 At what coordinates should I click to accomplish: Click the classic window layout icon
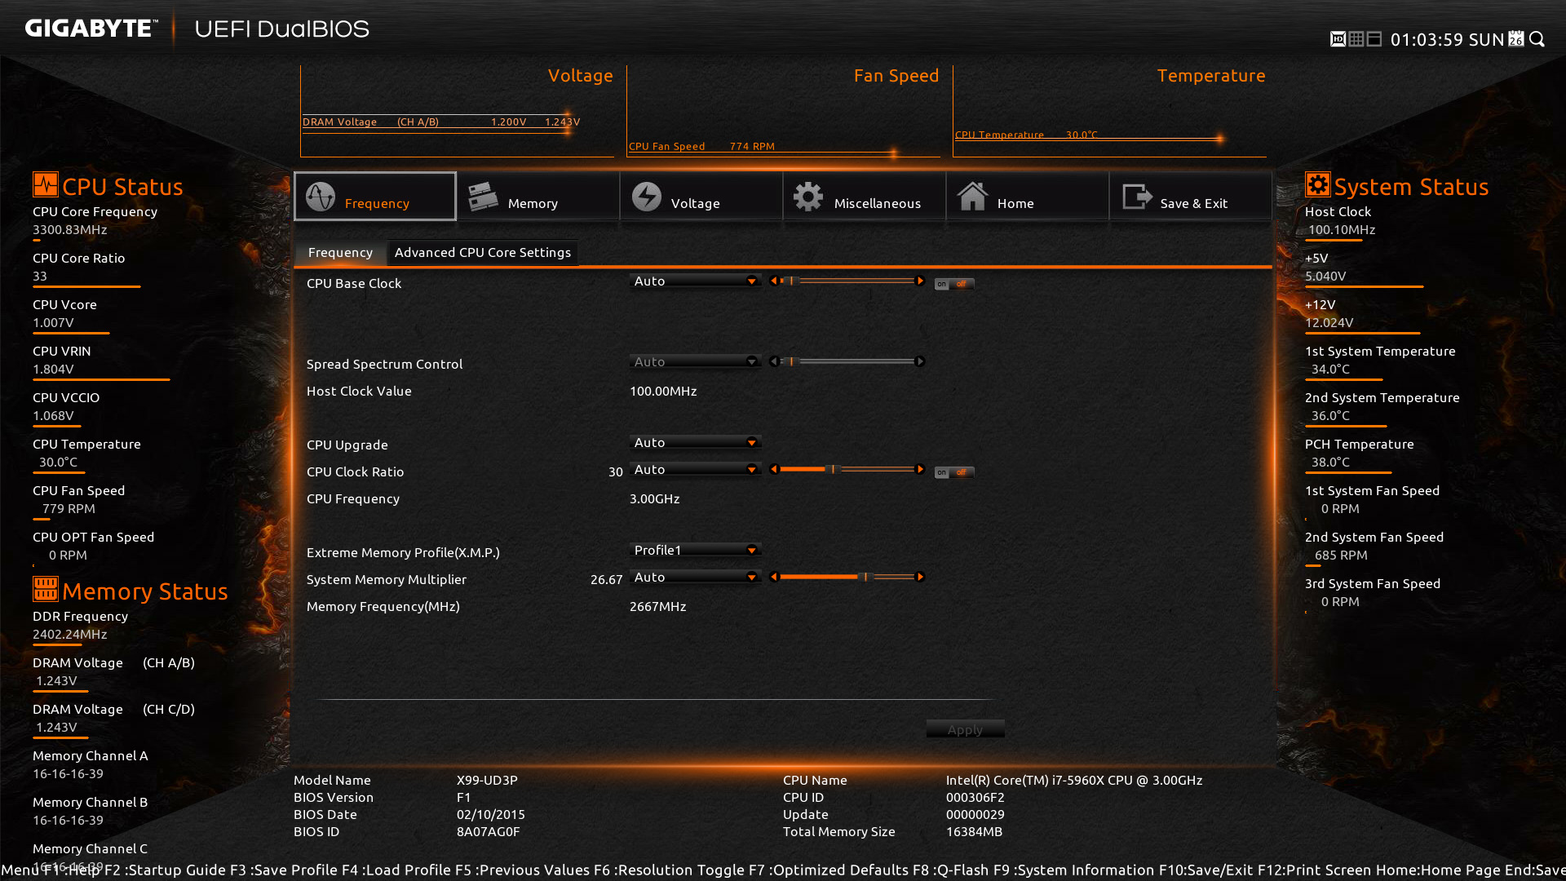tap(1374, 39)
